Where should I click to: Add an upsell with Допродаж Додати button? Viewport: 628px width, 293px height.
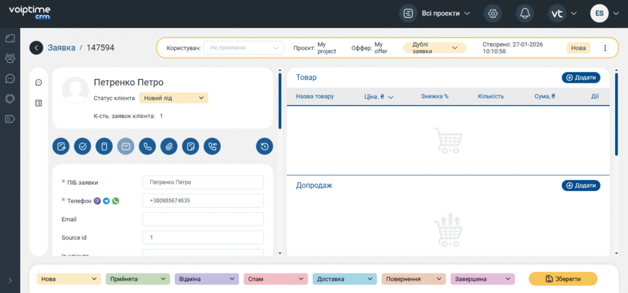[581, 185]
